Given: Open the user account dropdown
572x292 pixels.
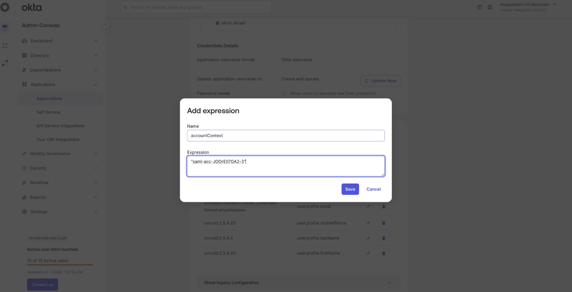Looking at the screenshot, I should coord(528,7).
